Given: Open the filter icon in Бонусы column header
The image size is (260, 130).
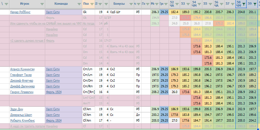Looking at the screenshot, I should click(x=131, y=4).
